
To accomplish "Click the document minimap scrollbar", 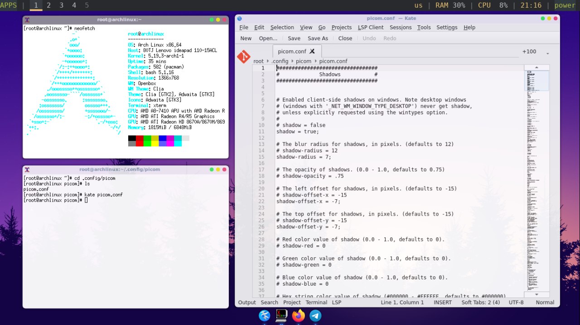I will pos(536,181).
